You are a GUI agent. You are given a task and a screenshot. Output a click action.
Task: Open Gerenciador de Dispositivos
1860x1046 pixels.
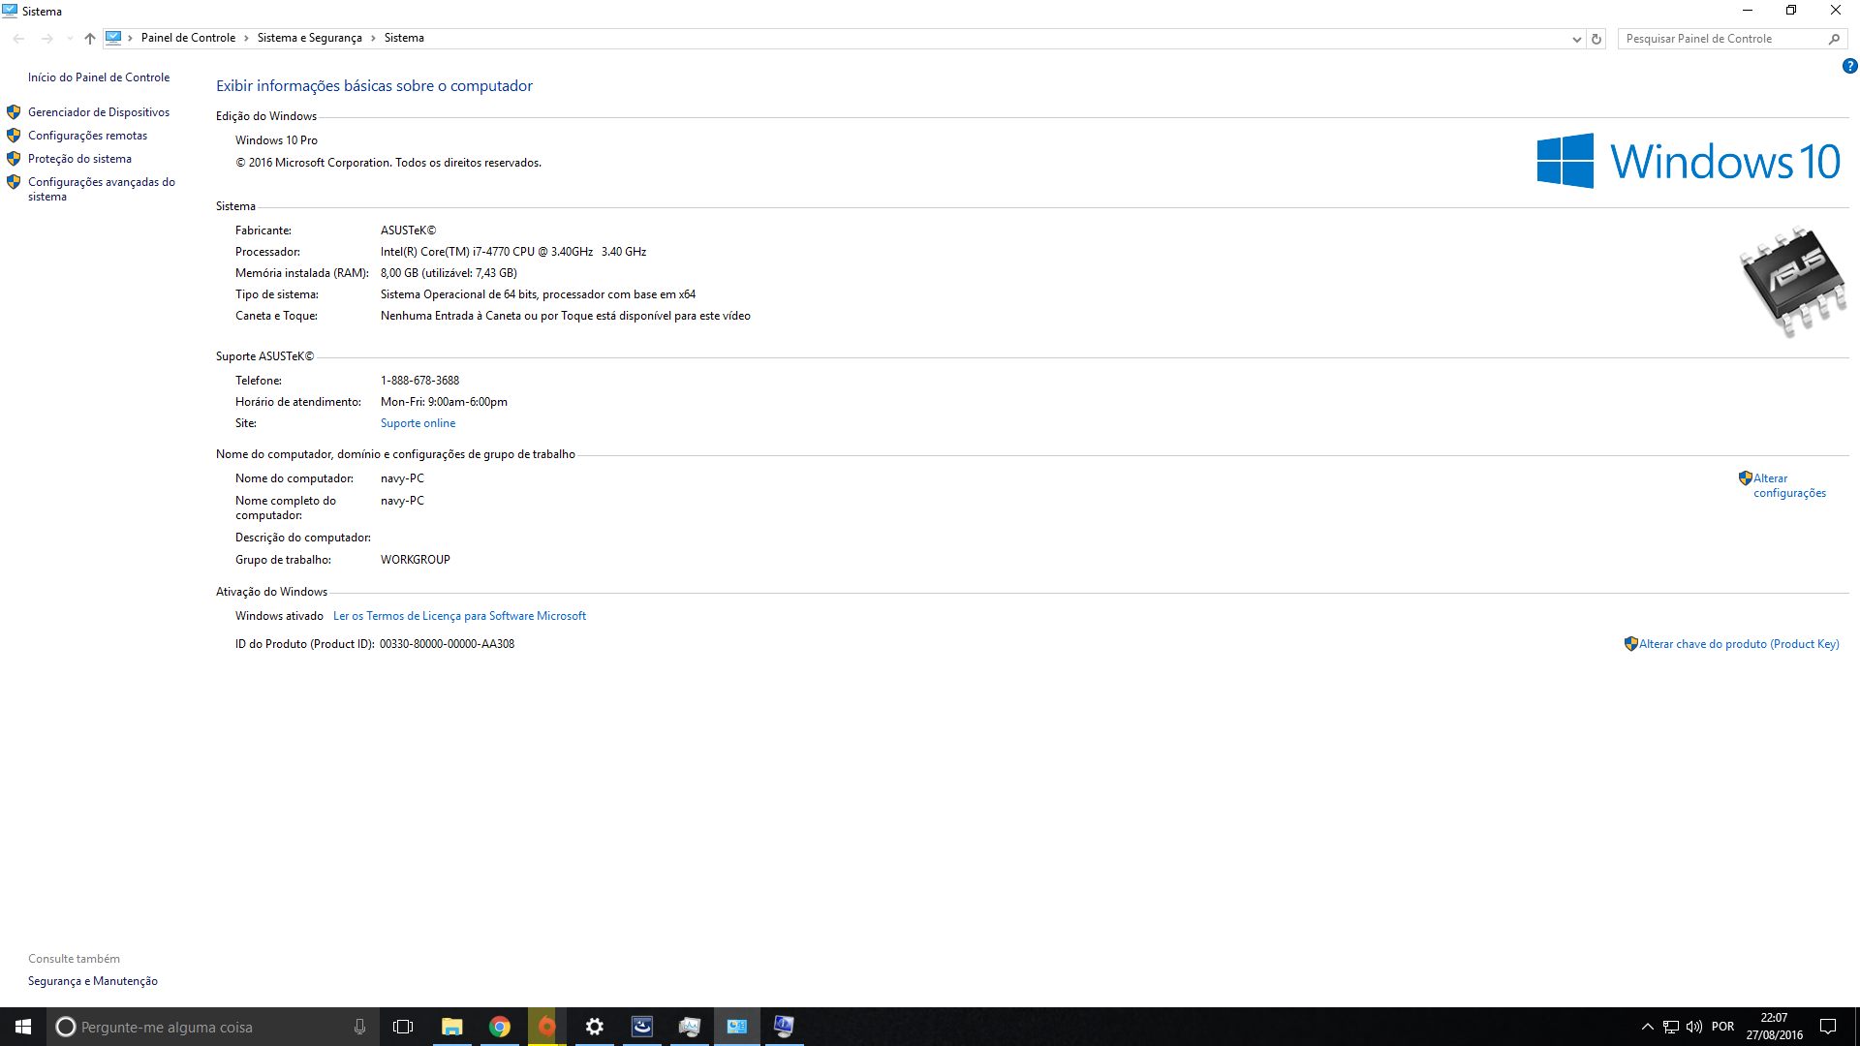point(99,112)
